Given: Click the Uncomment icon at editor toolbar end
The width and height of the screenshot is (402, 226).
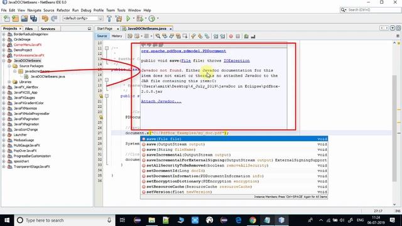Looking at the screenshot, I should pos(253,36).
